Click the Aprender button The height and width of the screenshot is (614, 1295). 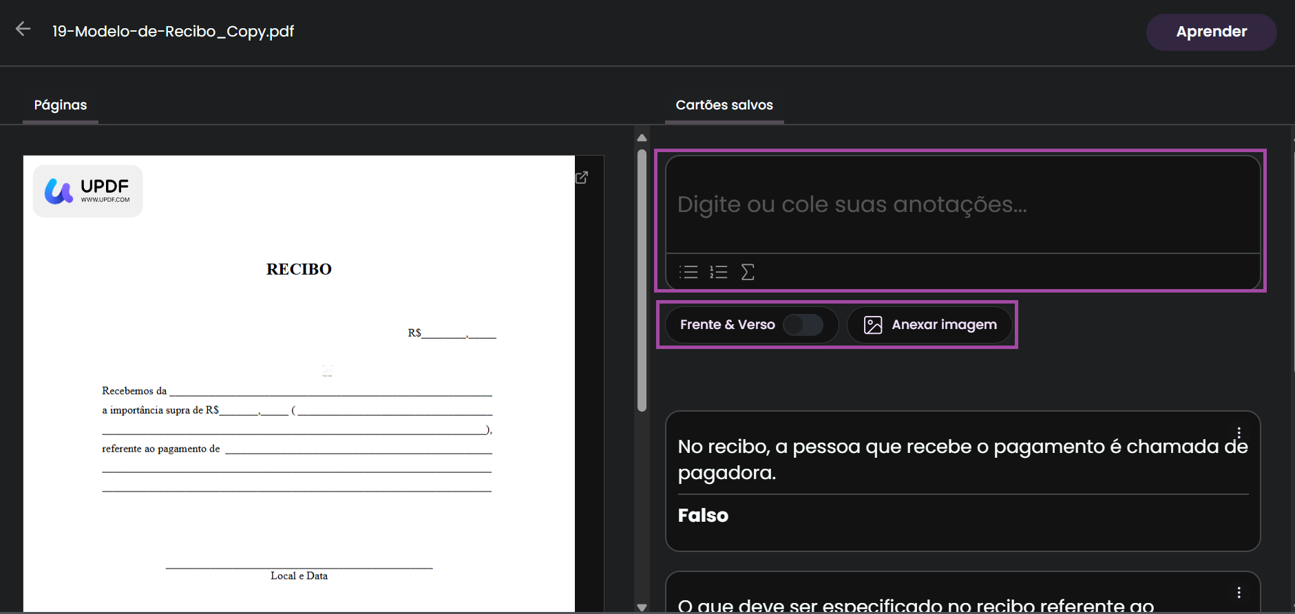point(1211,32)
